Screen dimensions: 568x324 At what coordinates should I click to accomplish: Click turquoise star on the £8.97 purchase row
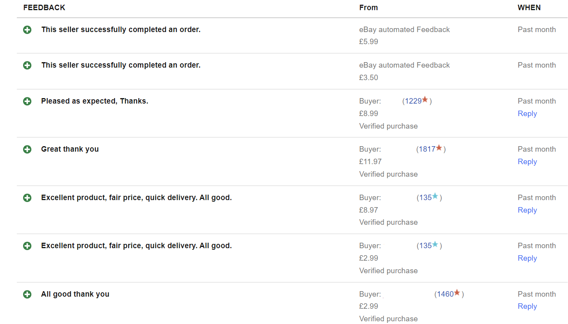point(435,197)
